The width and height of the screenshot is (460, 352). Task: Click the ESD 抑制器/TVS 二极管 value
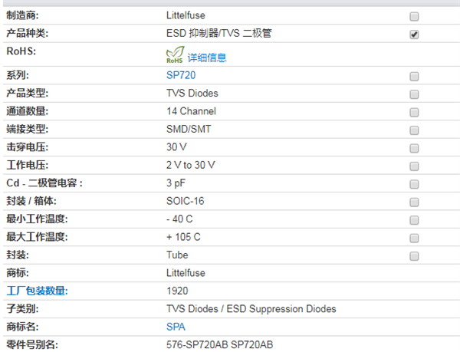tap(219, 33)
